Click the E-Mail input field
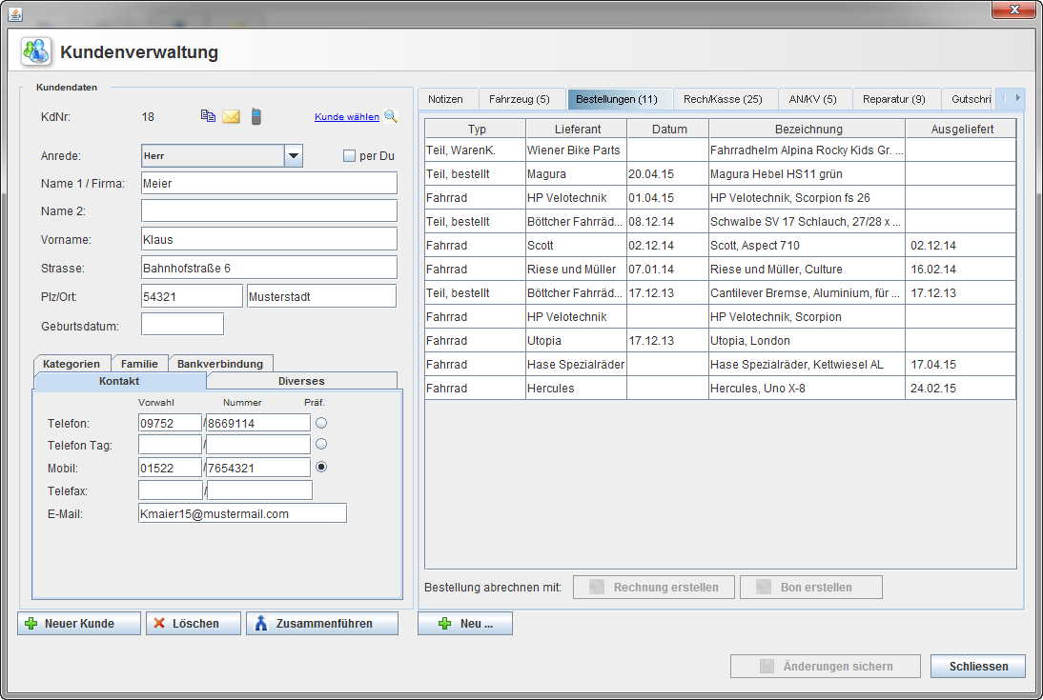This screenshot has width=1043, height=700. tap(242, 513)
